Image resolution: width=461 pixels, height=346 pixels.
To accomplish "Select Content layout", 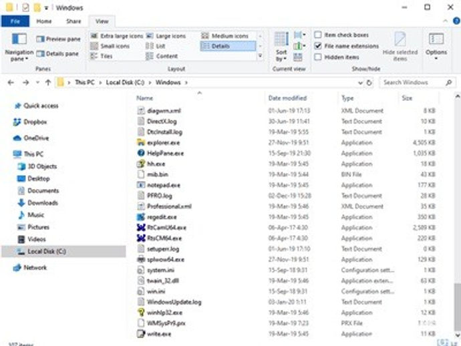I will [x=162, y=56].
